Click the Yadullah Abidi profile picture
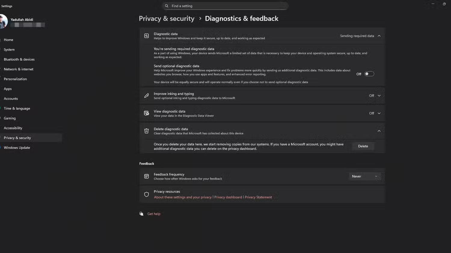 coord(4,21)
